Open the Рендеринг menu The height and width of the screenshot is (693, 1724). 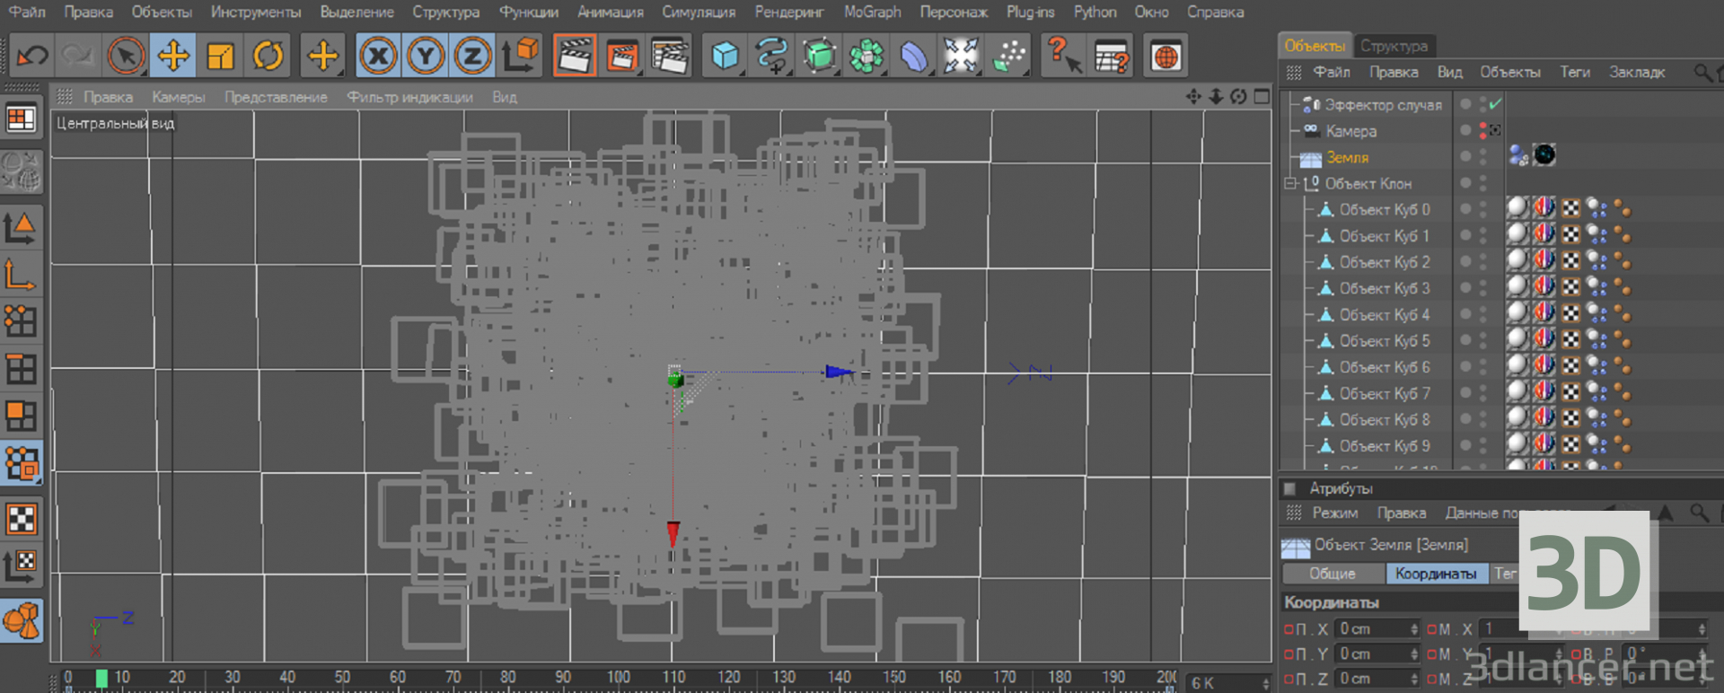(788, 12)
